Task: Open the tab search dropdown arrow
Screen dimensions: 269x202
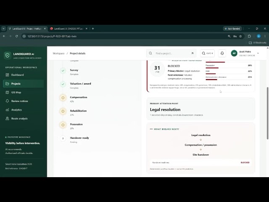Action: (x=3, y=29)
